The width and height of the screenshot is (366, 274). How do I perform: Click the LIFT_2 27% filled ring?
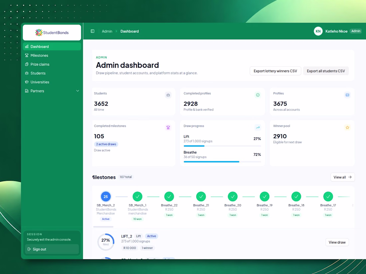106,242
